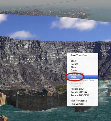Select Scale in the transform menu
This screenshot has height=121, width=111.
(82, 61)
